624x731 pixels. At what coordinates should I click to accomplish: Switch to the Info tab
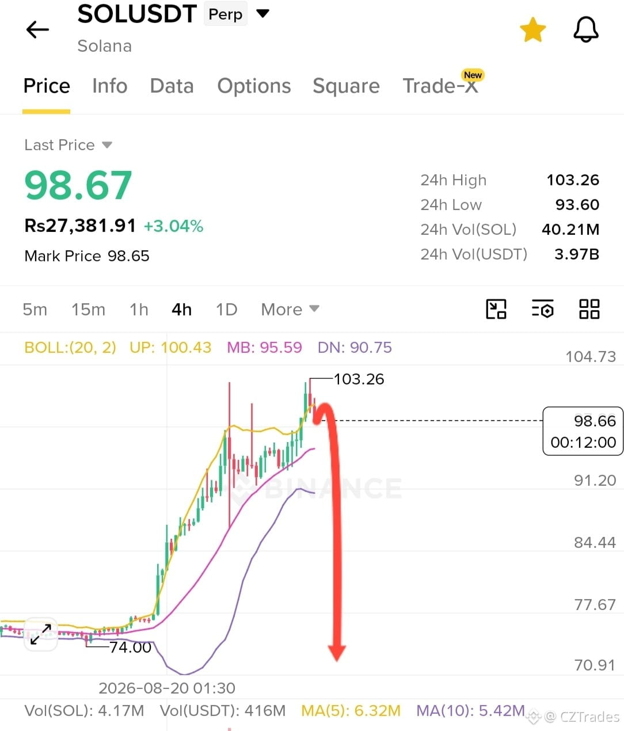pos(109,86)
